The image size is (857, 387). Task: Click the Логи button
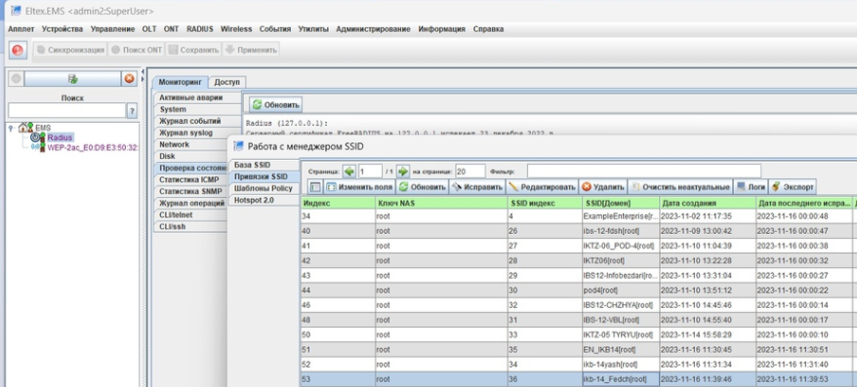751,187
